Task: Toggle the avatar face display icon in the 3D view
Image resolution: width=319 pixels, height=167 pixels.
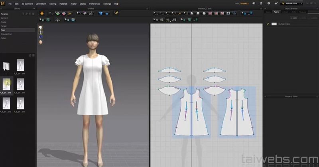Action: coord(40,42)
